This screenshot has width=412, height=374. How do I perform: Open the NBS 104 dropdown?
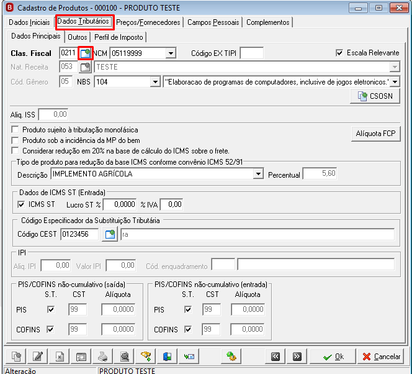pyautogui.click(x=155, y=82)
